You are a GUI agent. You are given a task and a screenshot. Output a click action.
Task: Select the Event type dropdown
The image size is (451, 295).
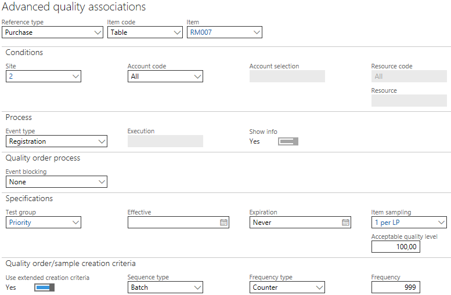click(102, 141)
